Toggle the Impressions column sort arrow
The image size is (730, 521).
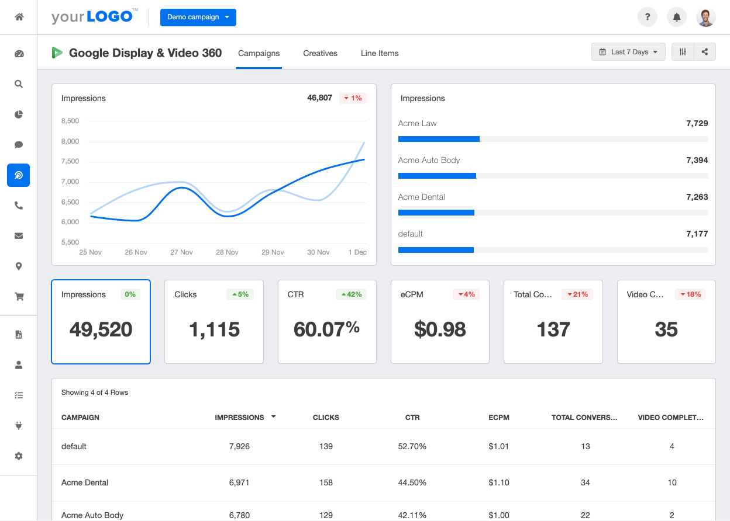point(273,417)
